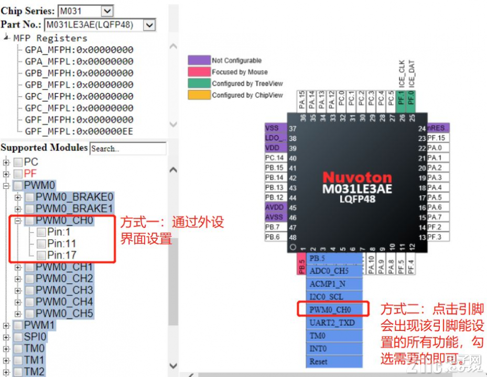Expand the PWM0_BRAKE0 node

tap(18, 197)
